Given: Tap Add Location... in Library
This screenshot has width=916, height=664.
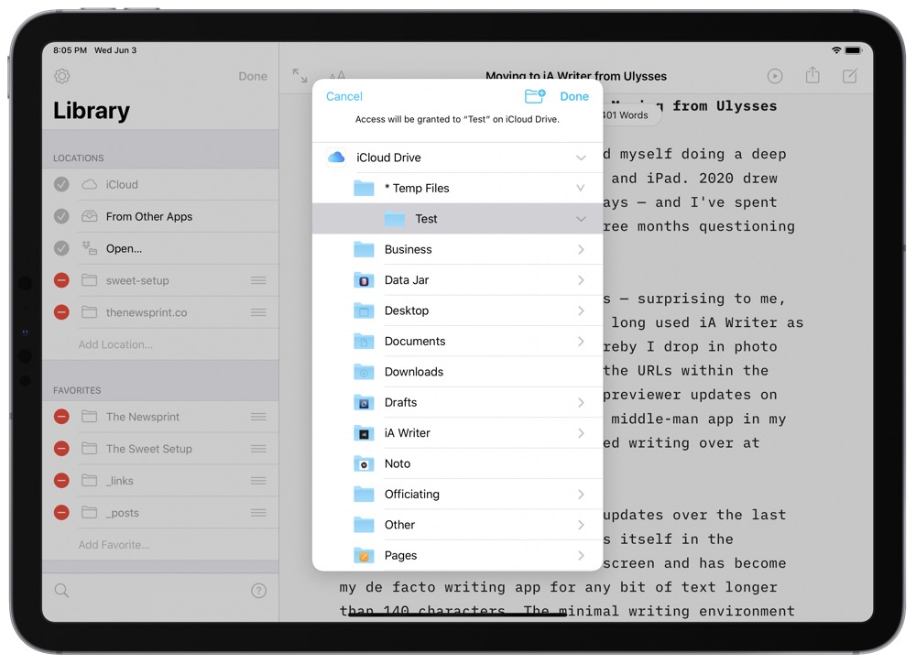Looking at the screenshot, I should [115, 344].
